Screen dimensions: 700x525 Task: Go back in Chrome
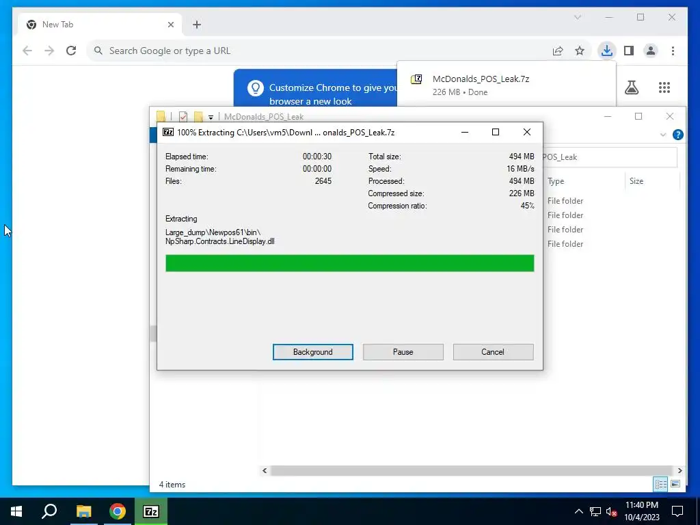click(27, 51)
